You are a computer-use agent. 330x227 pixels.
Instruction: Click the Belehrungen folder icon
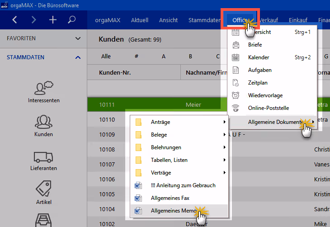tap(138, 147)
